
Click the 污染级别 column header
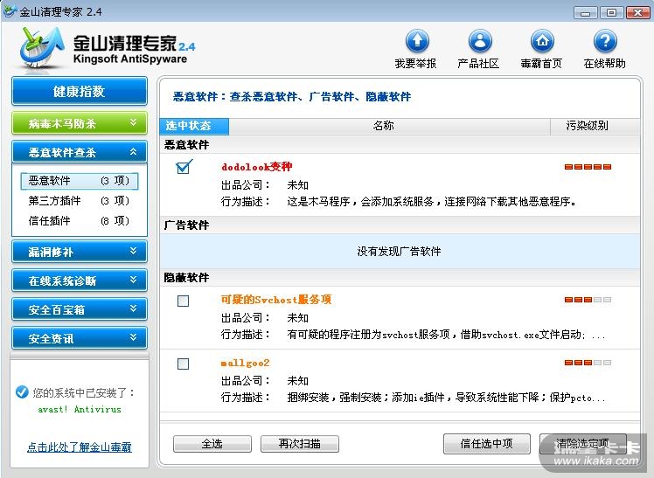click(x=595, y=126)
